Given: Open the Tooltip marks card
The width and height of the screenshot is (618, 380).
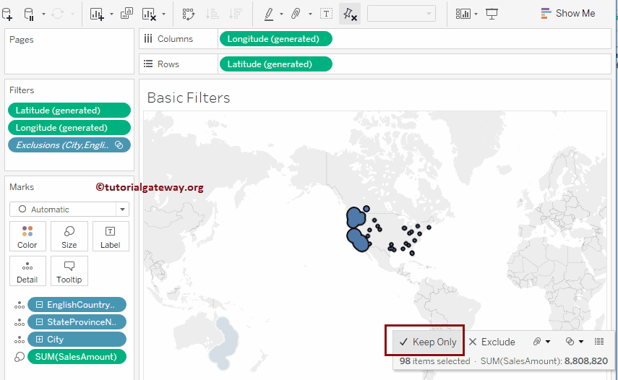Looking at the screenshot, I should click(x=69, y=271).
